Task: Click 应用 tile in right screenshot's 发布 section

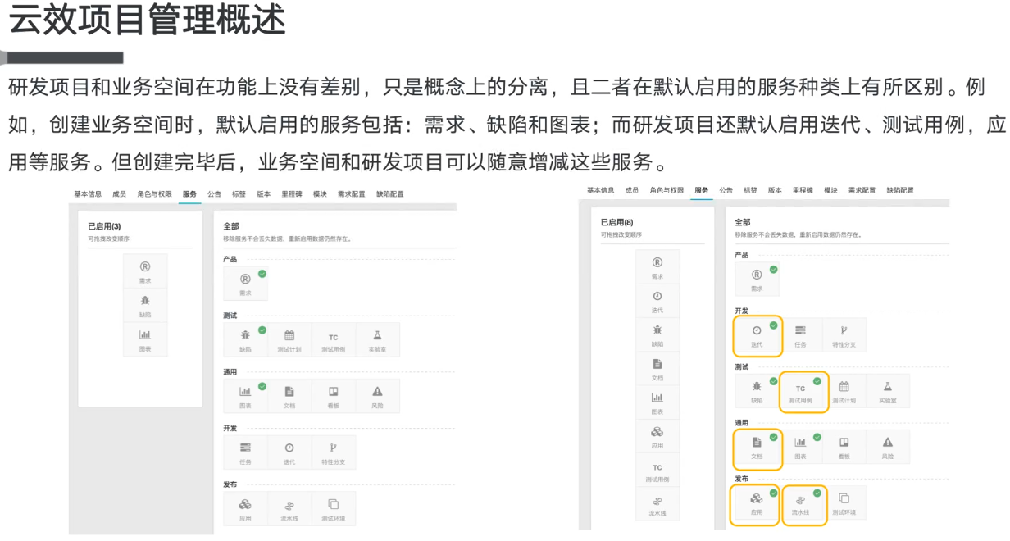Action: (x=756, y=503)
